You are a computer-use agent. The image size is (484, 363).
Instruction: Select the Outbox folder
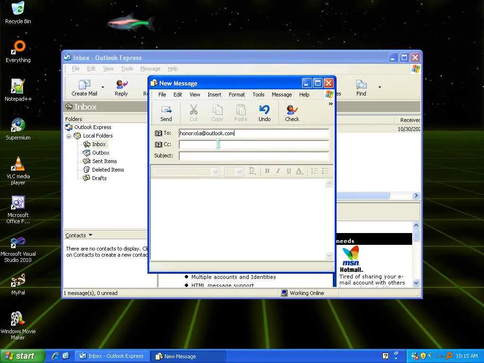click(x=101, y=153)
